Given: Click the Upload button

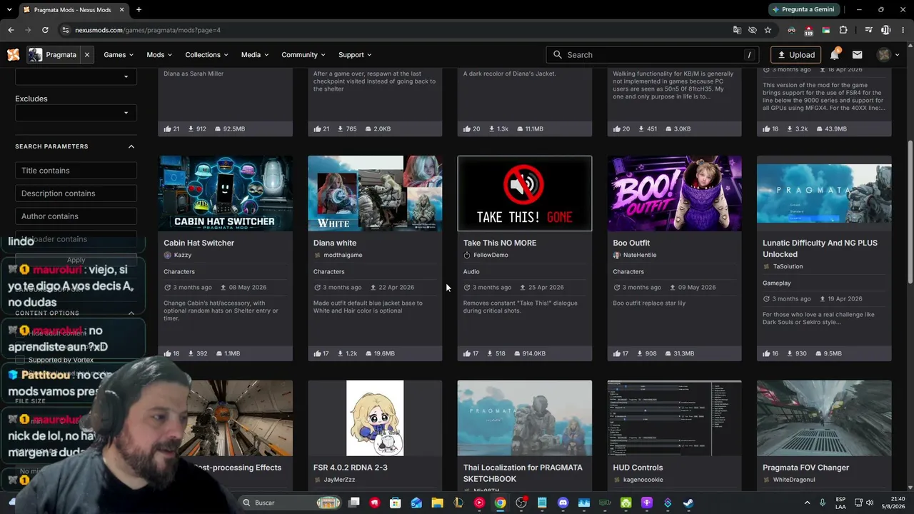Looking at the screenshot, I should click(795, 55).
